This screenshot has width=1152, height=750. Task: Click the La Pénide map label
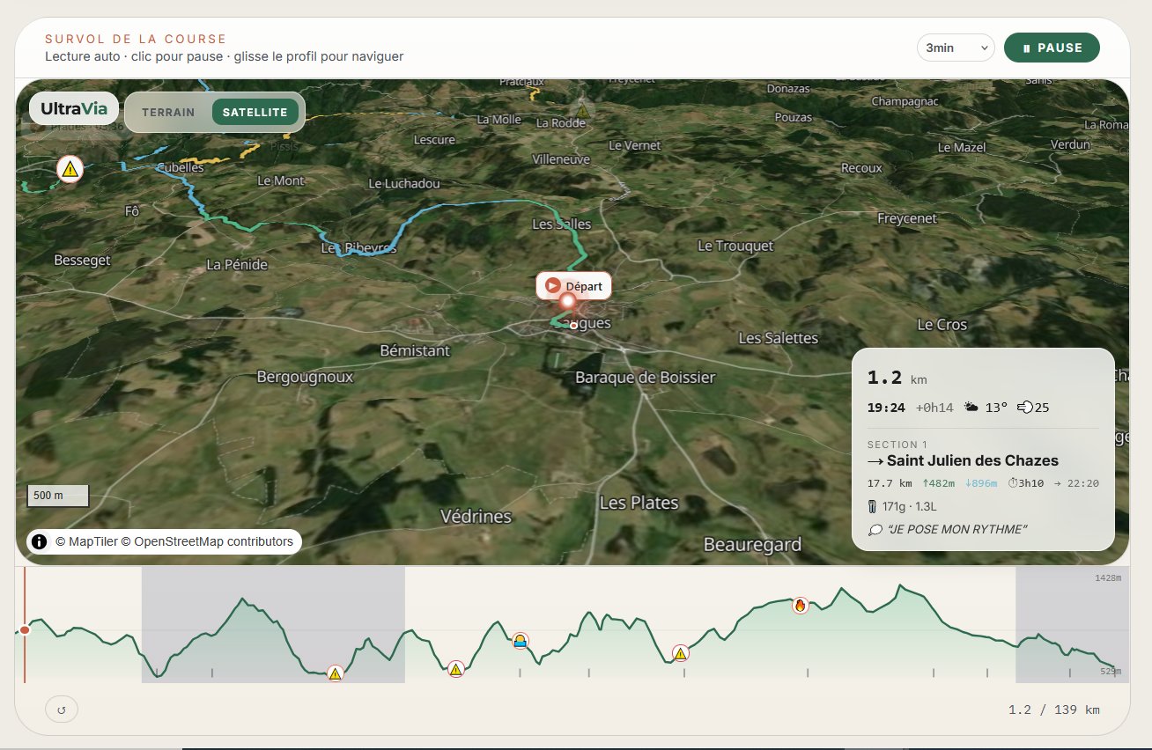[237, 264]
